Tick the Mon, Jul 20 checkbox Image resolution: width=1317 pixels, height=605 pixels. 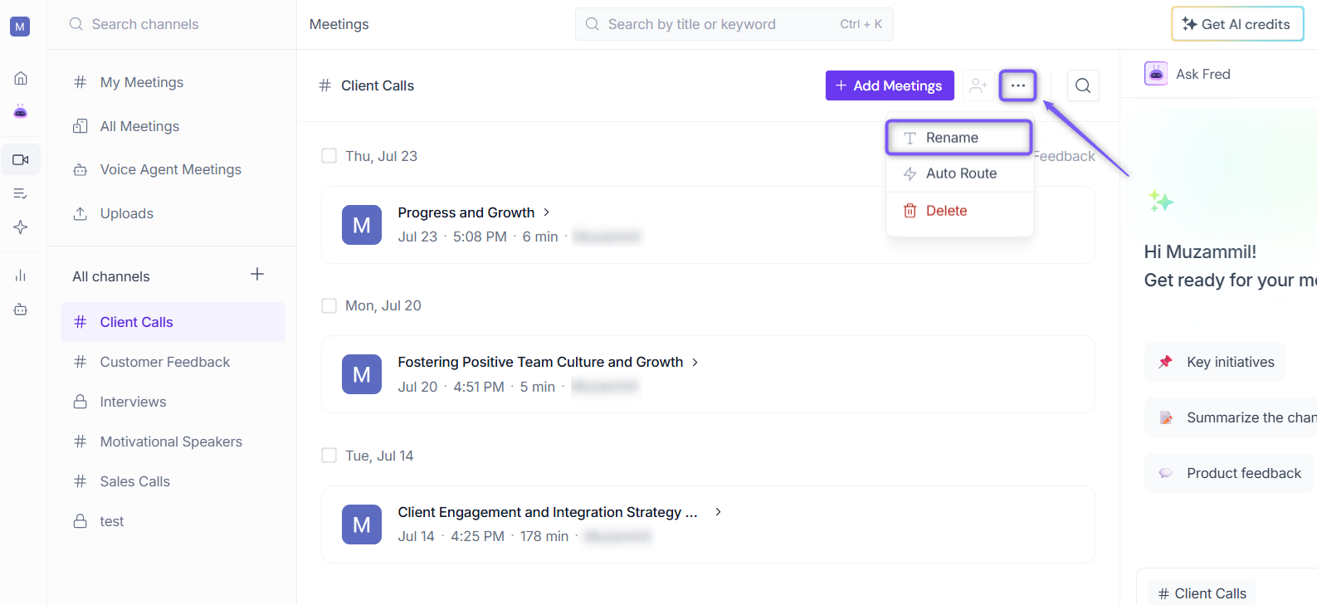(329, 305)
